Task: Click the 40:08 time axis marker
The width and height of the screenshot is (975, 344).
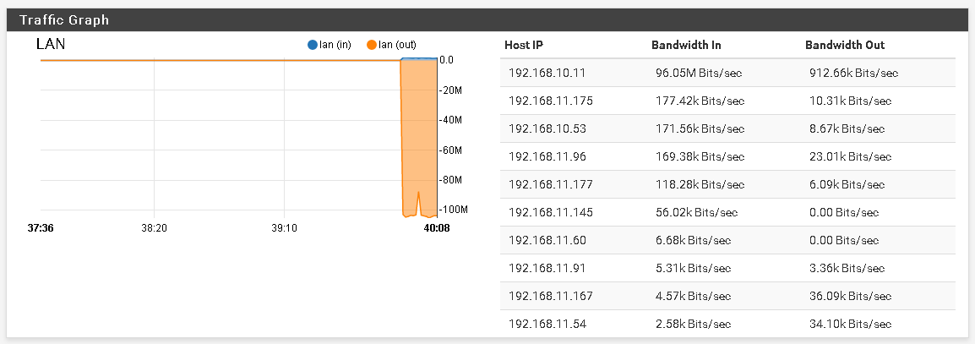Action: coord(436,228)
